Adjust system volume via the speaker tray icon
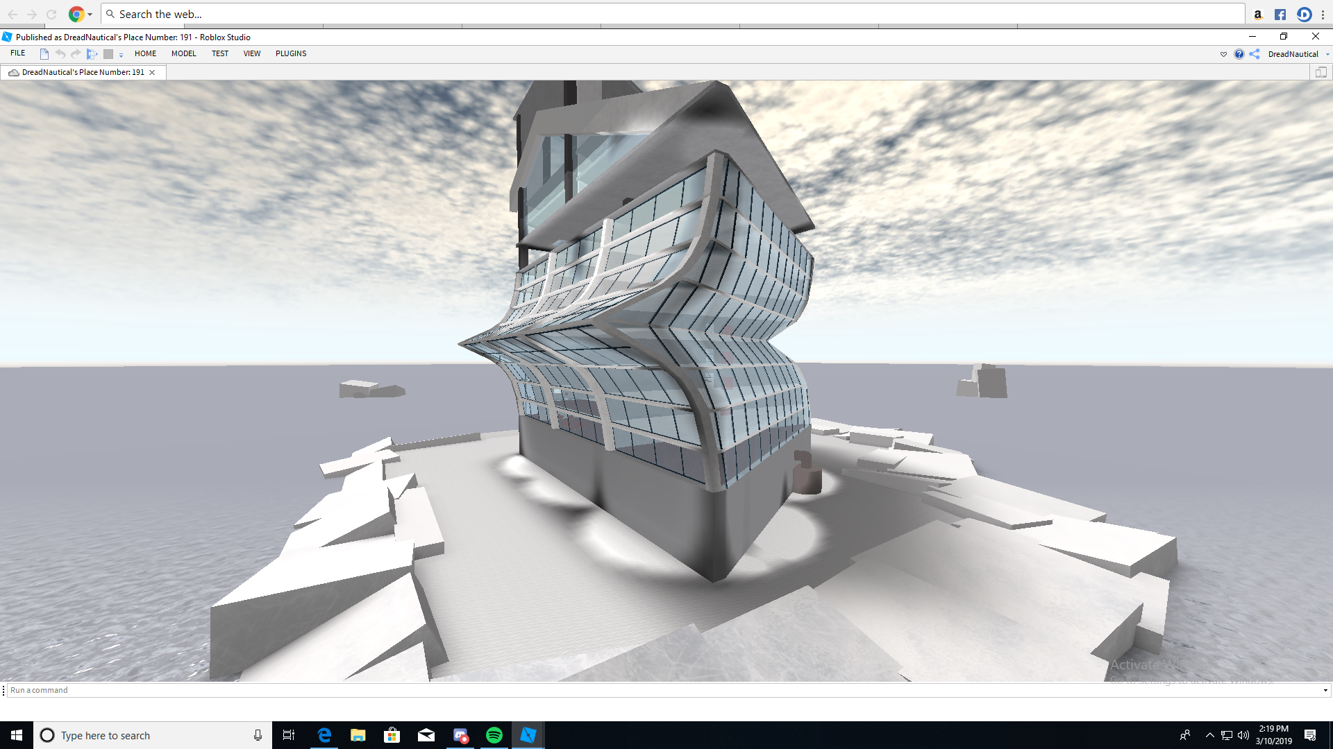Screen dimensions: 1333x749 click(x=1242, y=735)
